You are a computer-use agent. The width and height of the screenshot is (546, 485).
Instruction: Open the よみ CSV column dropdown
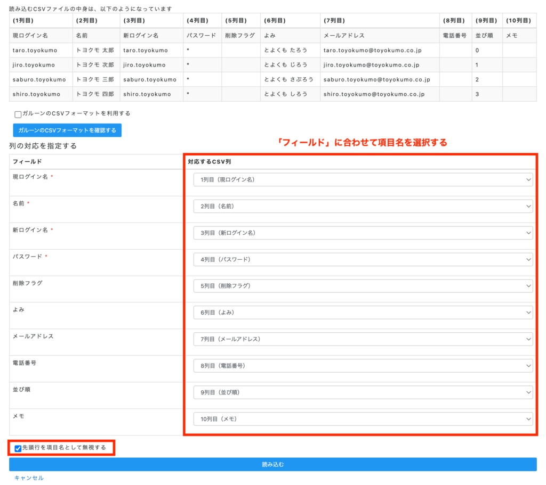tap(363, 313)
